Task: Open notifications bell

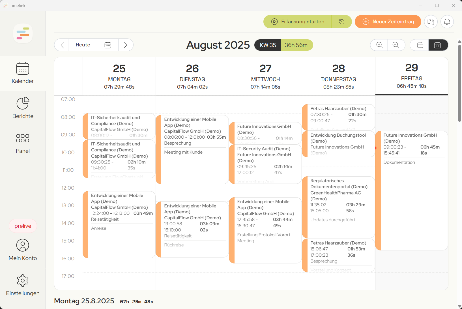Action: tap(447, 22)
